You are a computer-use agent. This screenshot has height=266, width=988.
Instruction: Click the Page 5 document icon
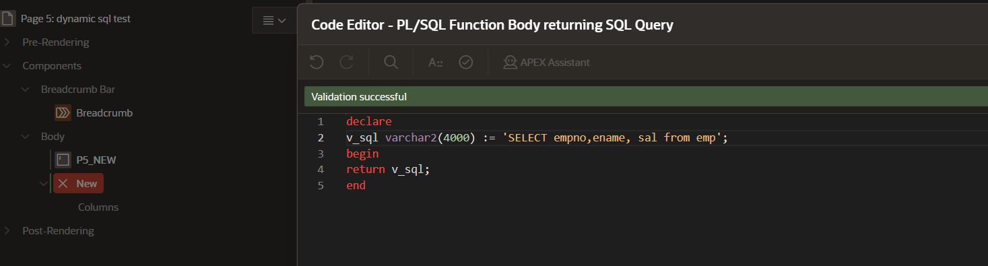tap(7, 18)
